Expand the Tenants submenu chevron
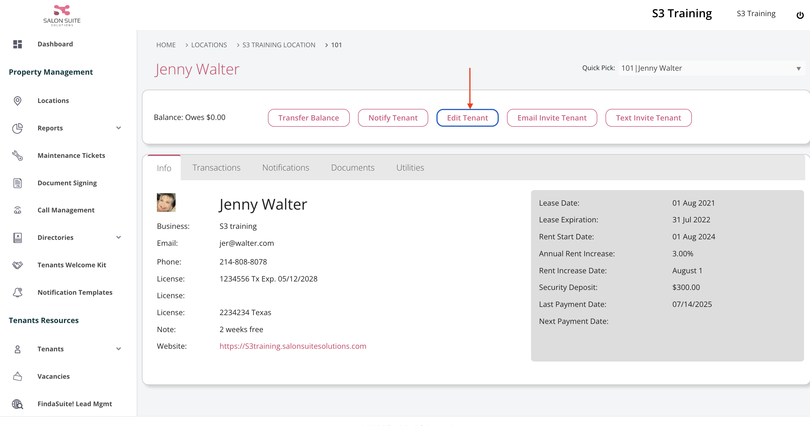Screen dimensions: 810x426 pos(119,349)
